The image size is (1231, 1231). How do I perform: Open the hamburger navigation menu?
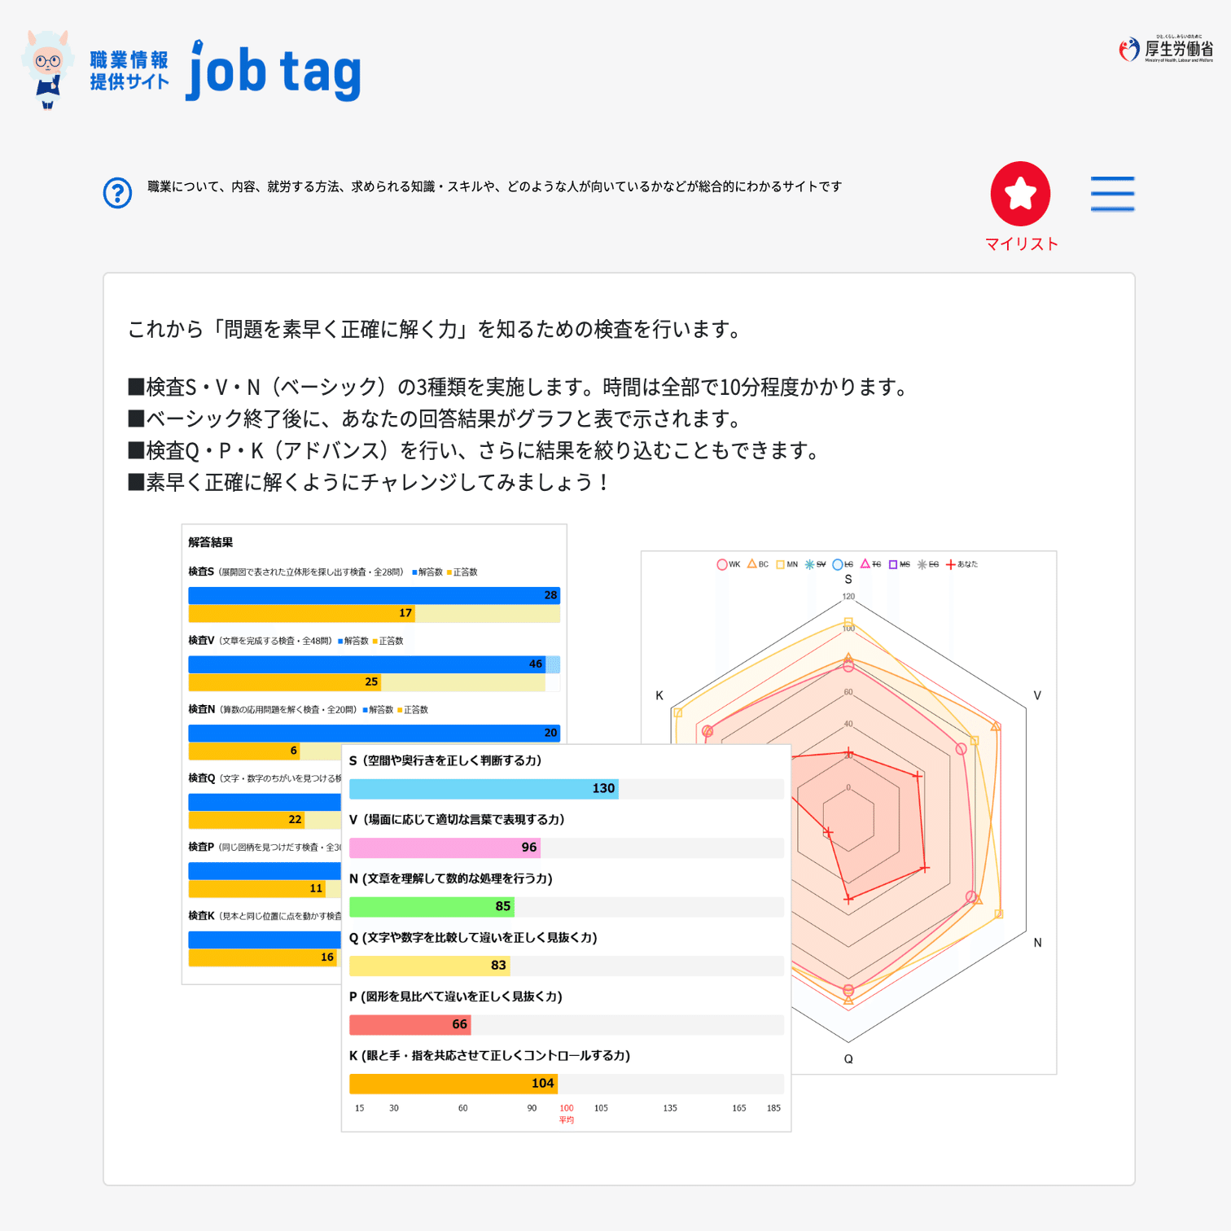click(x=1112, y=194)
